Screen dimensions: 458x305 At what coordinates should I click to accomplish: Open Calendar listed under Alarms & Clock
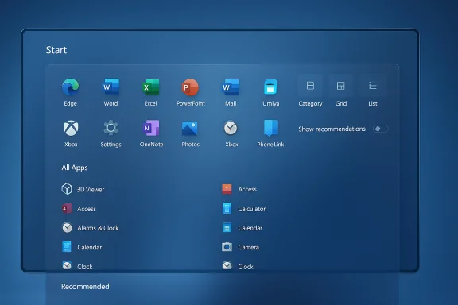pyautogui.click(x=82, y=247)
